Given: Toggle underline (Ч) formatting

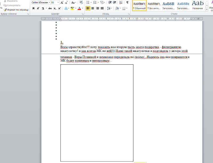Looking at the screenshot, I should (x=43, y=8).
